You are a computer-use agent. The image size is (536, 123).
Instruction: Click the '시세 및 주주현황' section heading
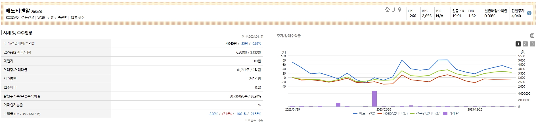(18, 33)
